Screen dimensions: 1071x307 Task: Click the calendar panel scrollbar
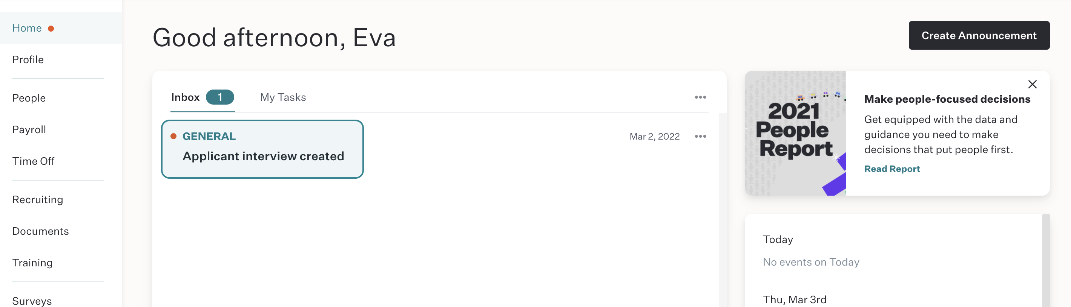pos(1046,260)
